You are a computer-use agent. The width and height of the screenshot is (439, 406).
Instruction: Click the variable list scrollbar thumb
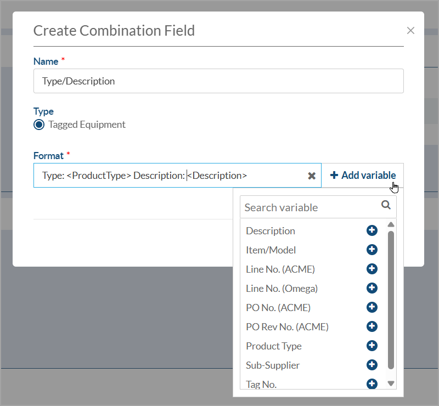[391, 299]
